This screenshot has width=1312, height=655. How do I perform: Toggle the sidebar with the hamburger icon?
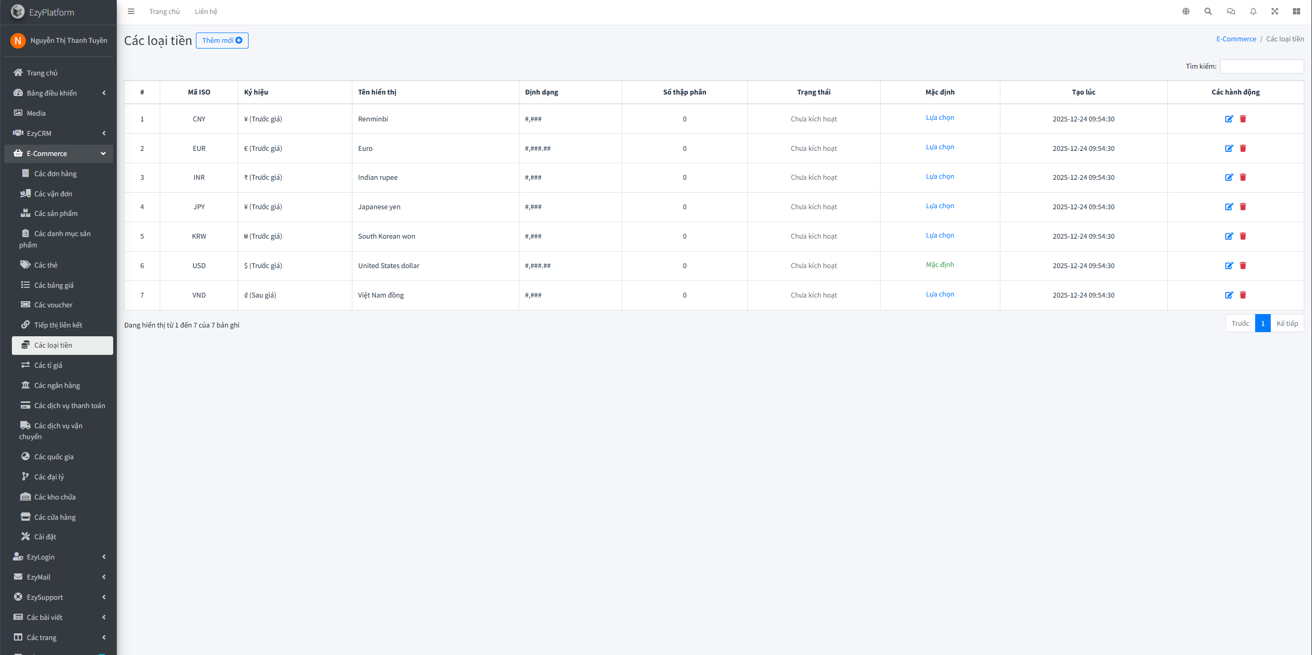[131, 11]
